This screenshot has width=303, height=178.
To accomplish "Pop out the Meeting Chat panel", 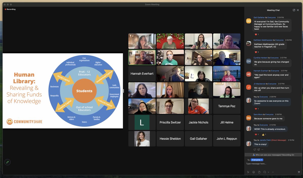I will pyautogui.click(x=294, y=10).
